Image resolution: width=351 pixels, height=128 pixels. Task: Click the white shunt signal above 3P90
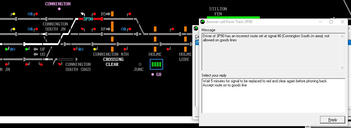[83, 14]
